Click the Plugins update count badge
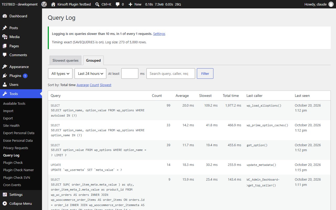The height and width of the screenshot is (210, 336). pyautogui.click(x=25, y=76)
